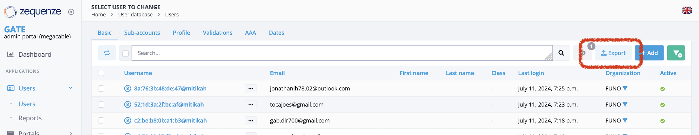Collapse the Users section in sidebar

click(x=71, y=88)
